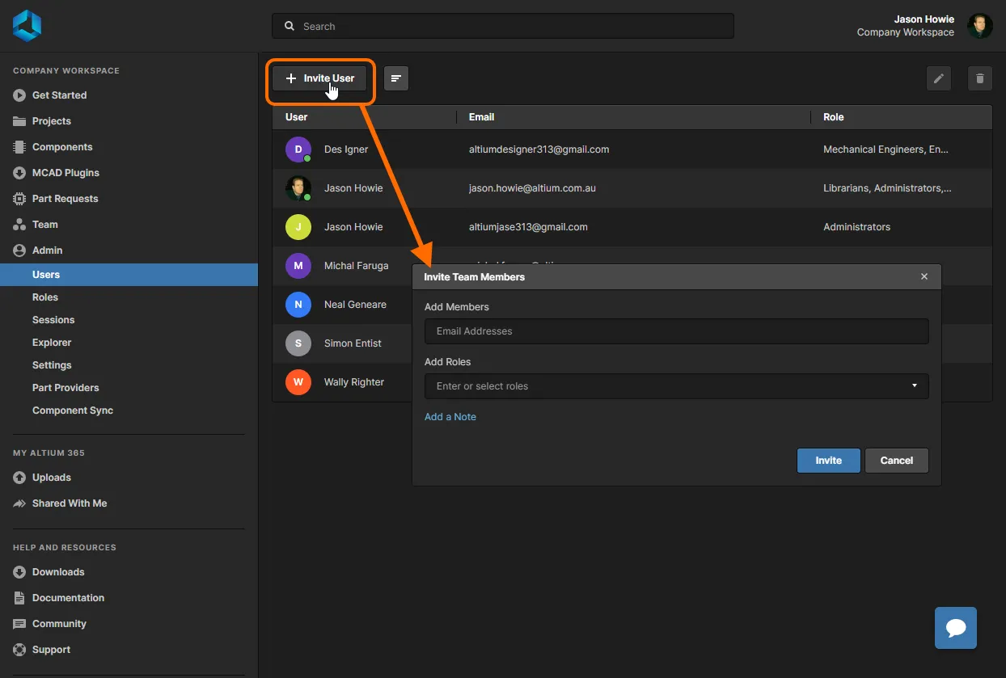
Task: Open Components in the sidebar
Action: 62,147
